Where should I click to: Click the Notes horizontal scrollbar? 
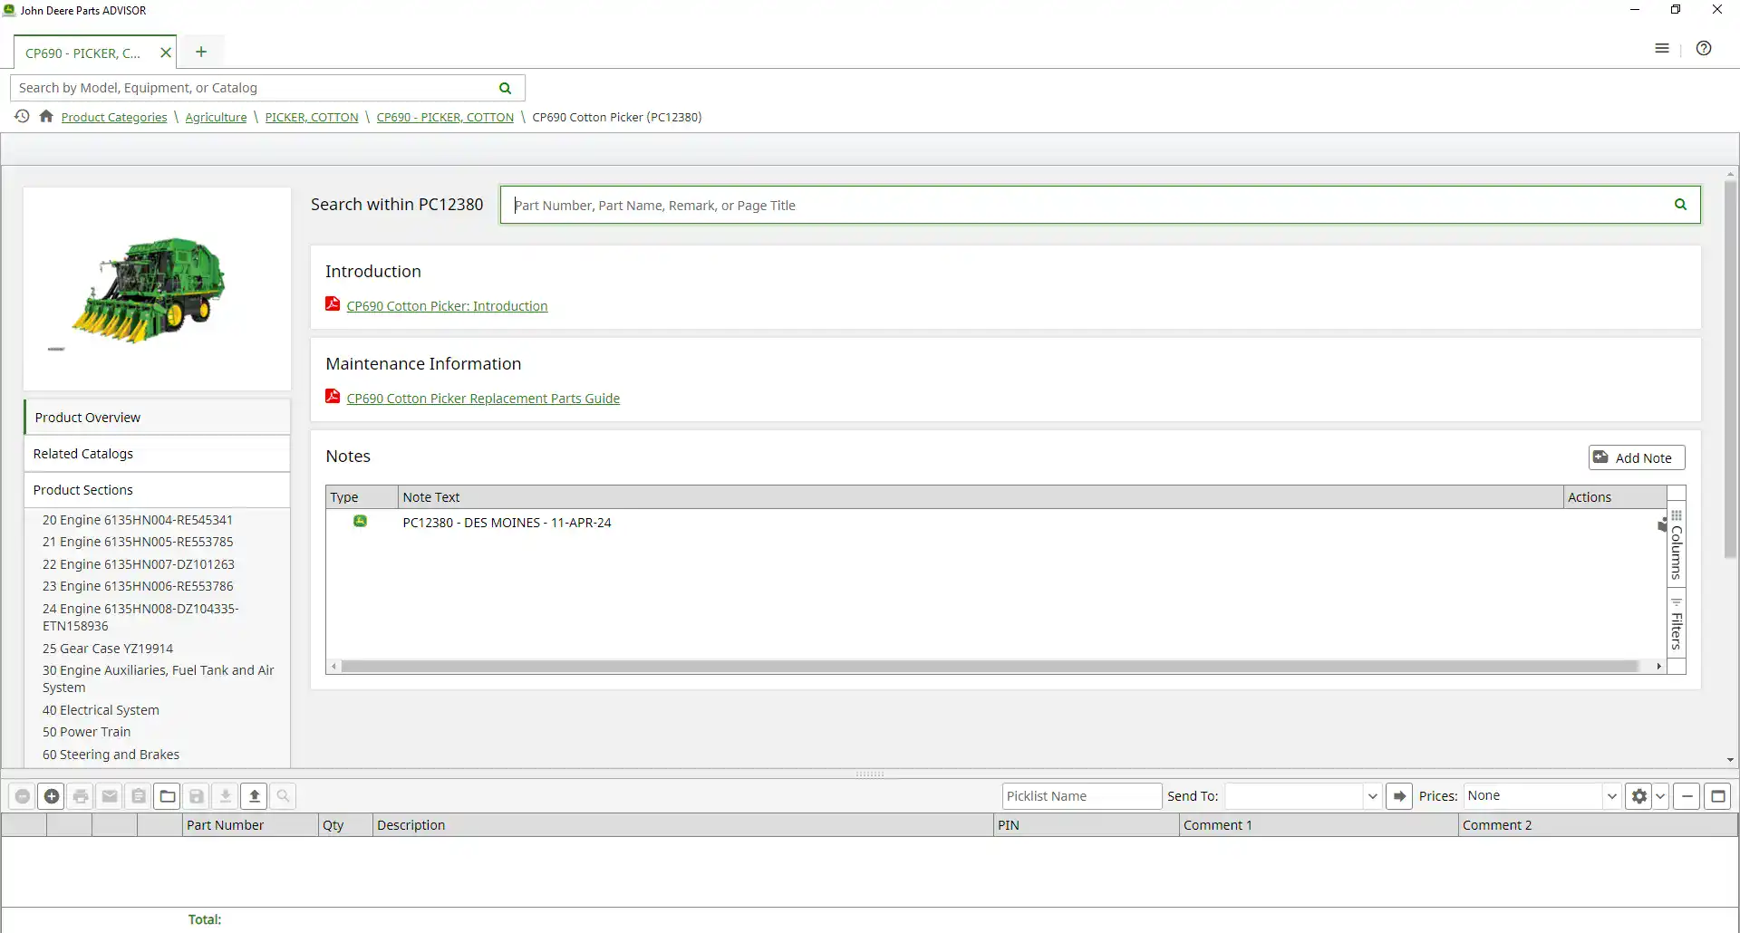(990, 667)
